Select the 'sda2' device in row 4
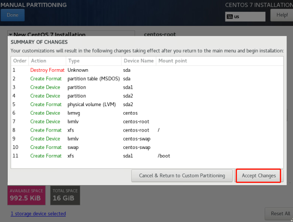Image resolution: width=293 pixels, height=222 pixels. point(128,96)
